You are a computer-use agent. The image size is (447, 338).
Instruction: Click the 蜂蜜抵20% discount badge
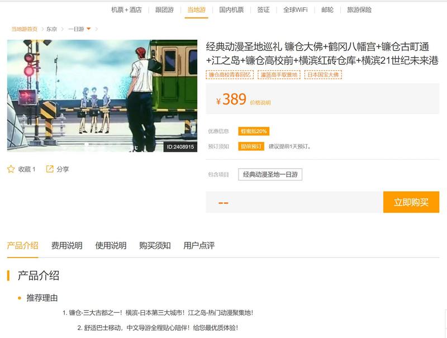254,131
